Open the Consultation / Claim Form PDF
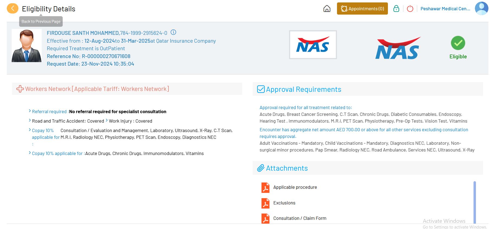The width and height of the screenshot is (496, 229). click(299, 218)
